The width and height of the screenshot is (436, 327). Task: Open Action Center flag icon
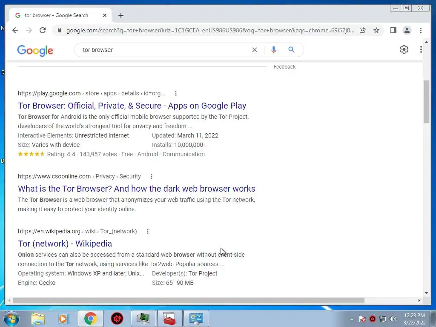pos(362,319)
